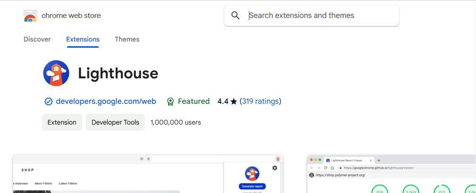
Task: Click the Lighthouse extension logo
Action: click(56, 73)
